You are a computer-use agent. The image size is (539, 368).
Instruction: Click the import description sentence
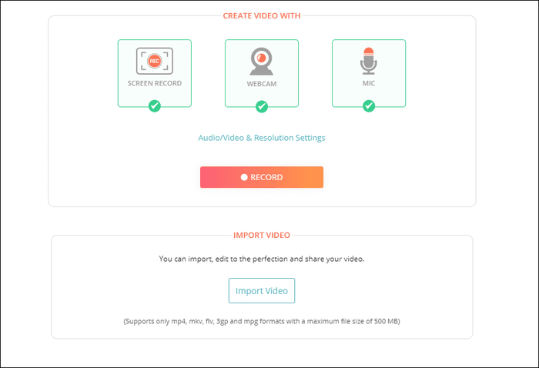point(262,259)
